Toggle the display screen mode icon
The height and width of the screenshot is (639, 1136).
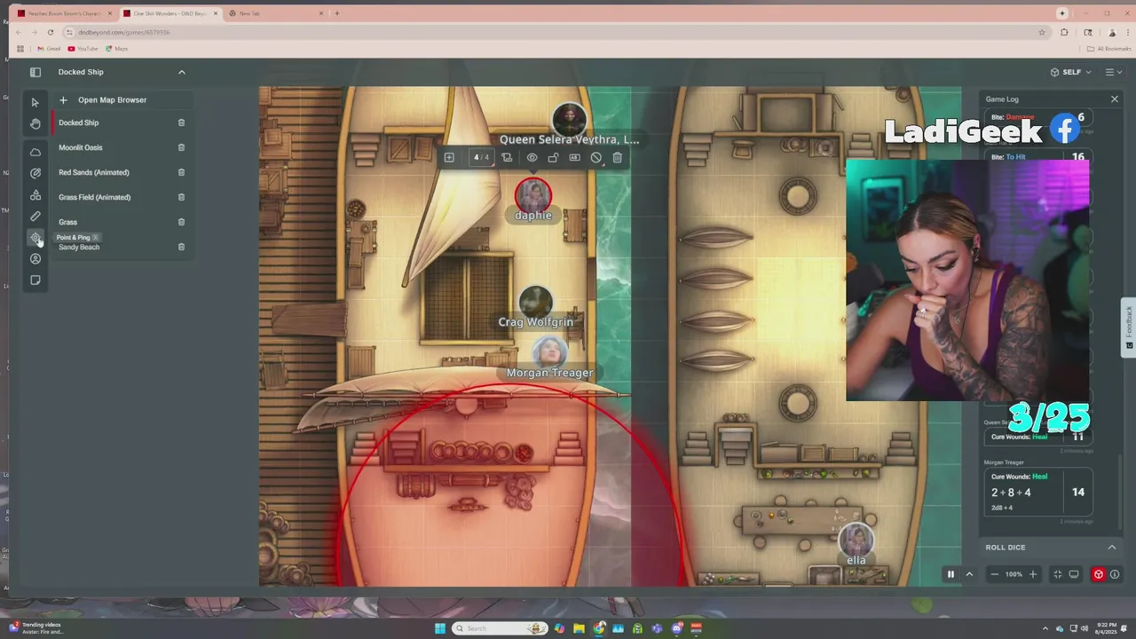(1074, 574)
